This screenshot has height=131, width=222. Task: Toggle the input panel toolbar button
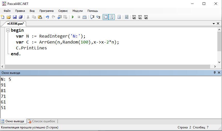pyautogui.click(x=112, y=17)
